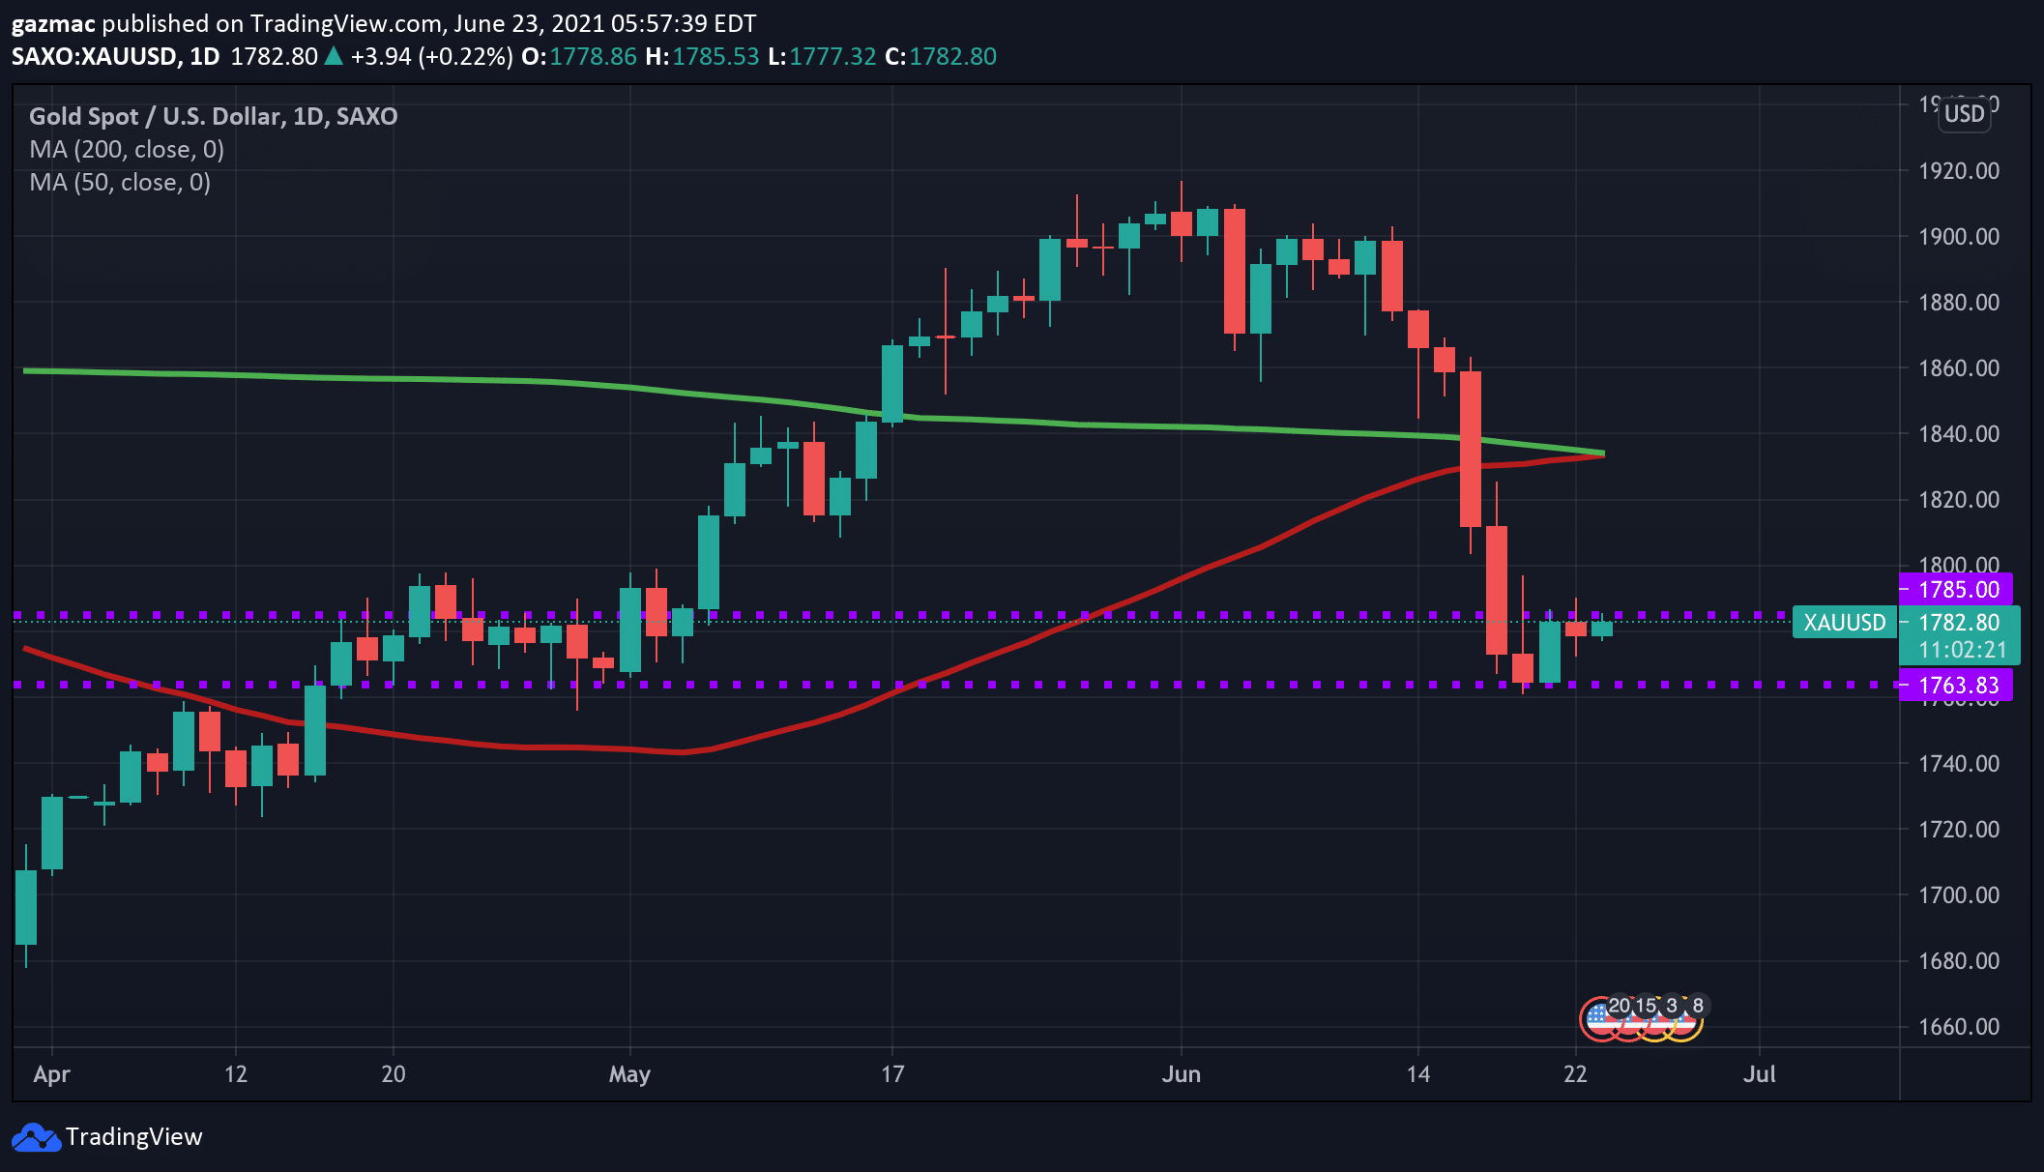Click the countdown timer 11:02:21
This screenshot has height=1172, width=2044.
tap(1963, 650)
